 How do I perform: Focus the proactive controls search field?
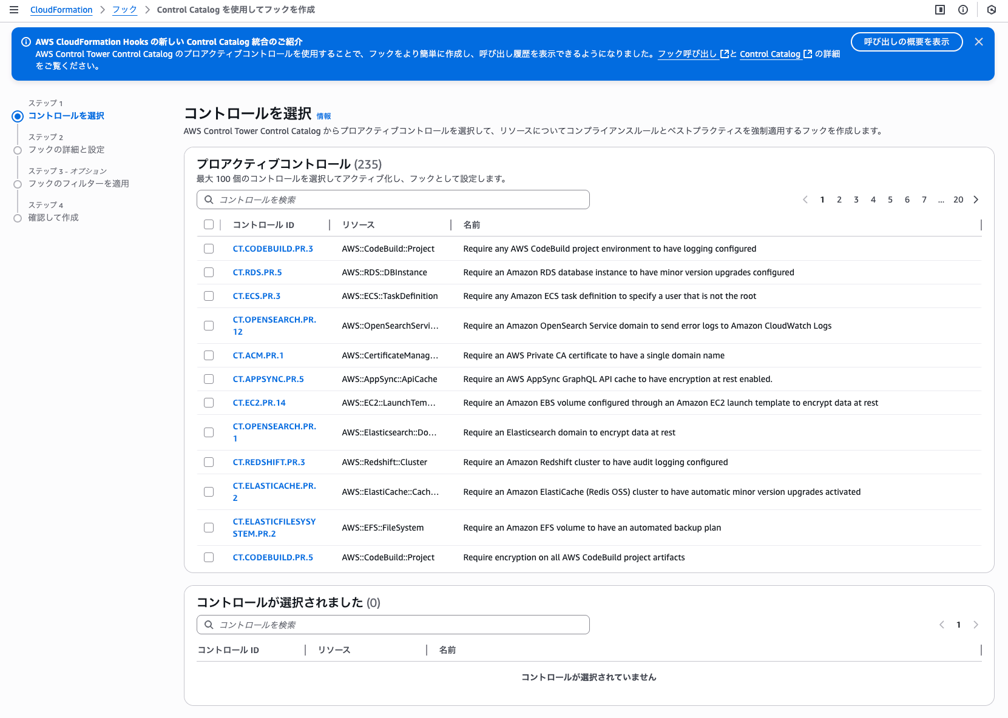pos(393,200)
